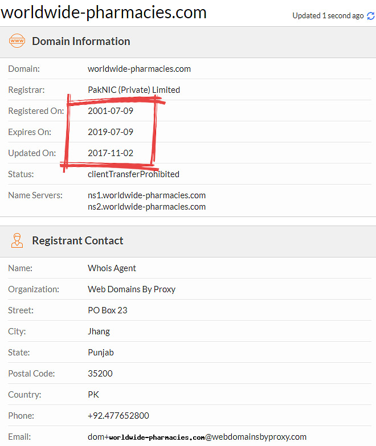Click the registrant email address

click(x=197, y=437)
